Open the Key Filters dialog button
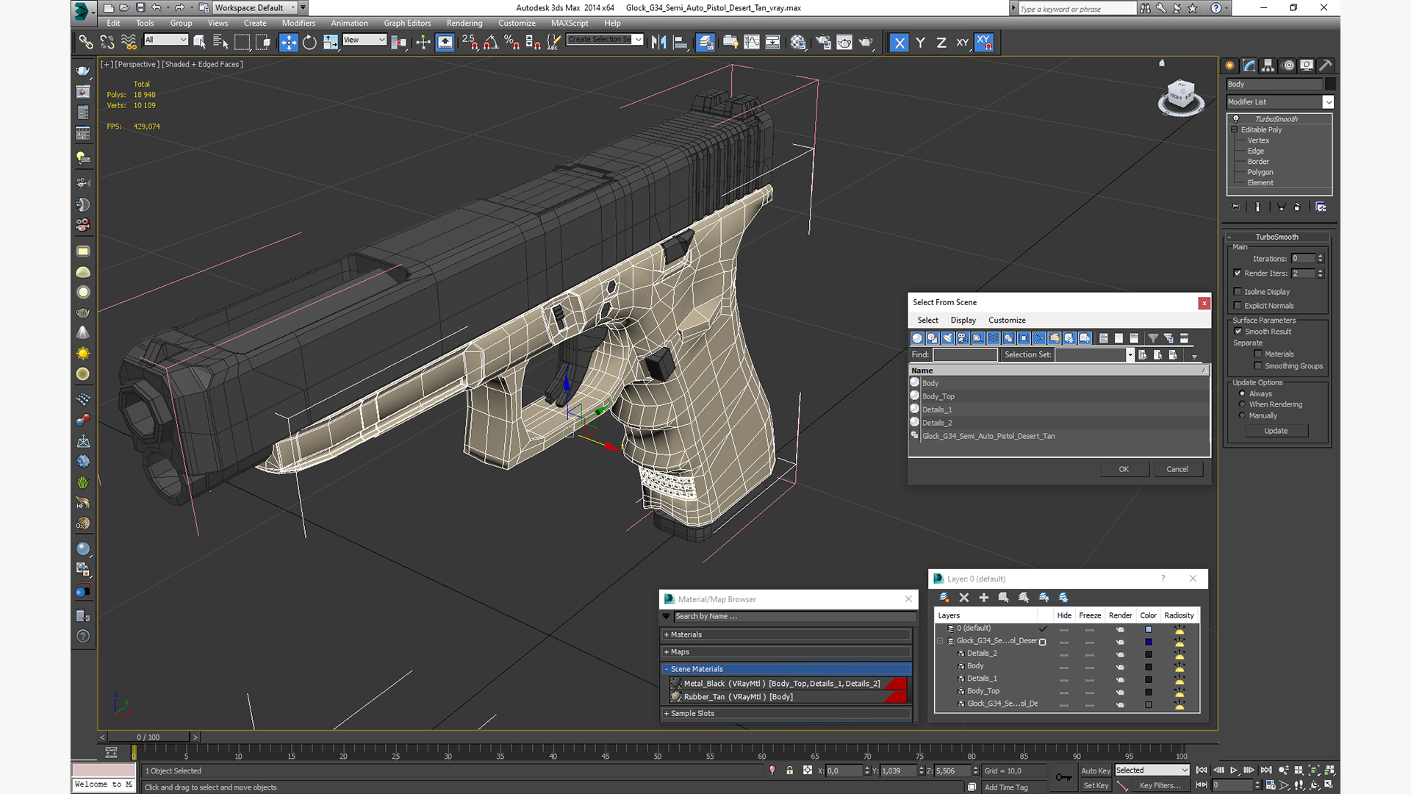Viewport: 1411px width, 794px height. tap(1160, 786)
